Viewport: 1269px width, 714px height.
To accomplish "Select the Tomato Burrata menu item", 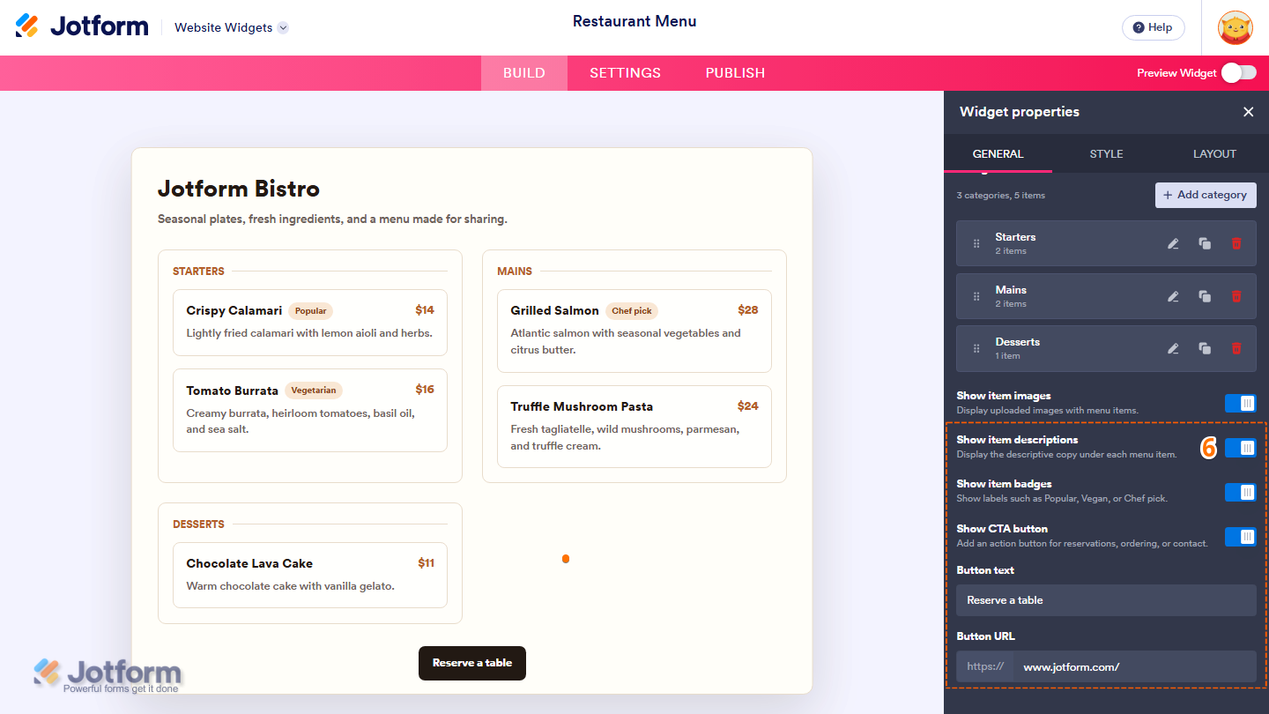I will (310, 410).
